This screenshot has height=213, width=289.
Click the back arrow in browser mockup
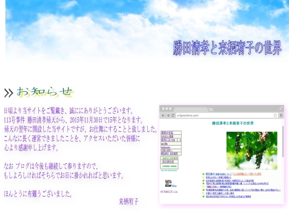point(163,116)
